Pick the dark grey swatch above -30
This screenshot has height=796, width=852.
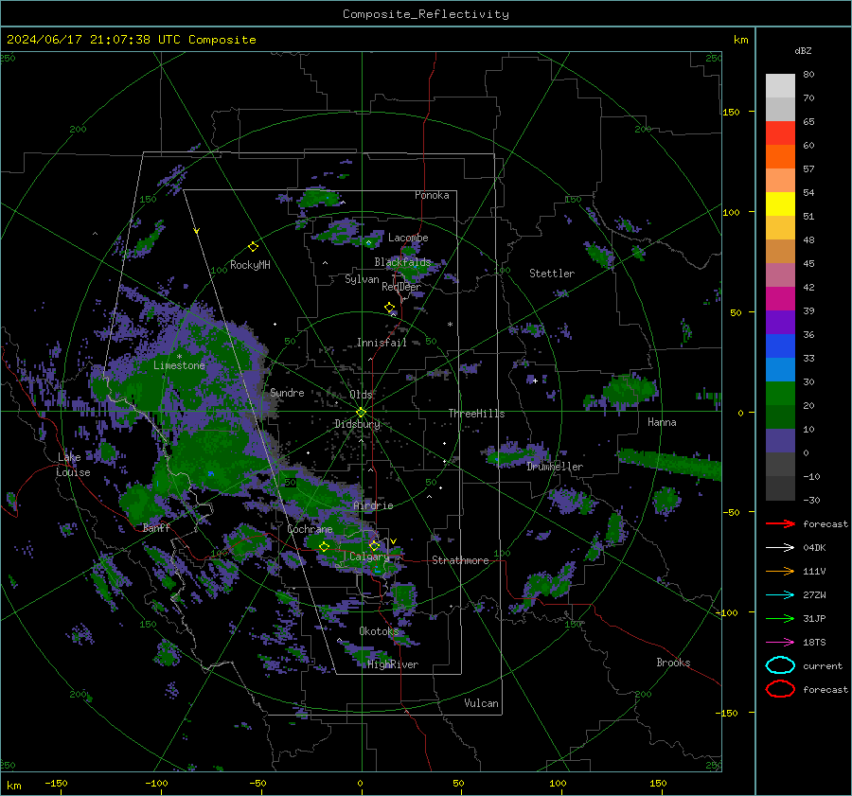pyautogui.click(x=780, y=488)
